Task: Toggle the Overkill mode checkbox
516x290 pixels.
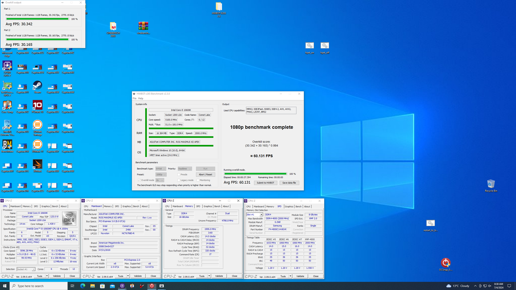Action: click(x=139, y=180)
